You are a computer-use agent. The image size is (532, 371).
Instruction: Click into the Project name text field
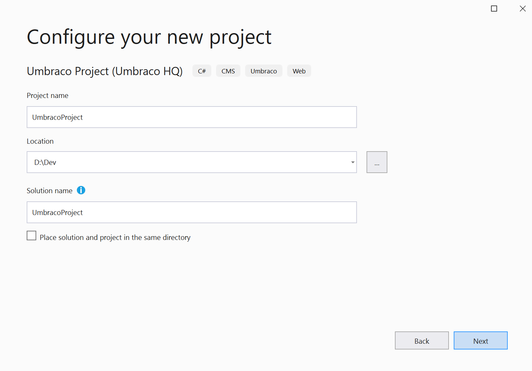pos(191,117)
